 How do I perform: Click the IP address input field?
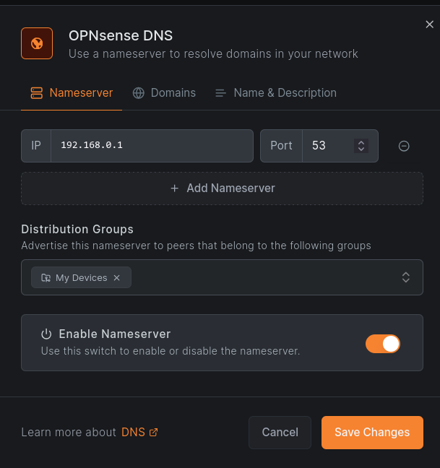152,146
